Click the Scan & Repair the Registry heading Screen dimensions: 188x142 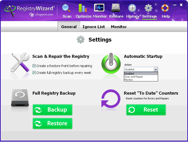[x=61, y=56]
